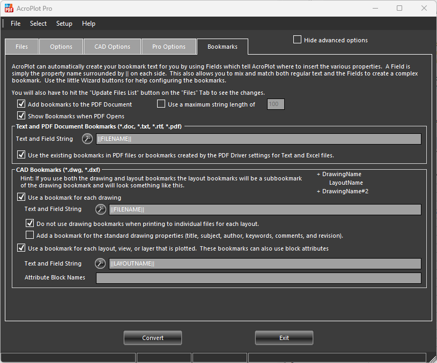Viewport: 437px width, 363px height.
Task: Open wizard for layout bookmark field string
Action: [100, 263]
